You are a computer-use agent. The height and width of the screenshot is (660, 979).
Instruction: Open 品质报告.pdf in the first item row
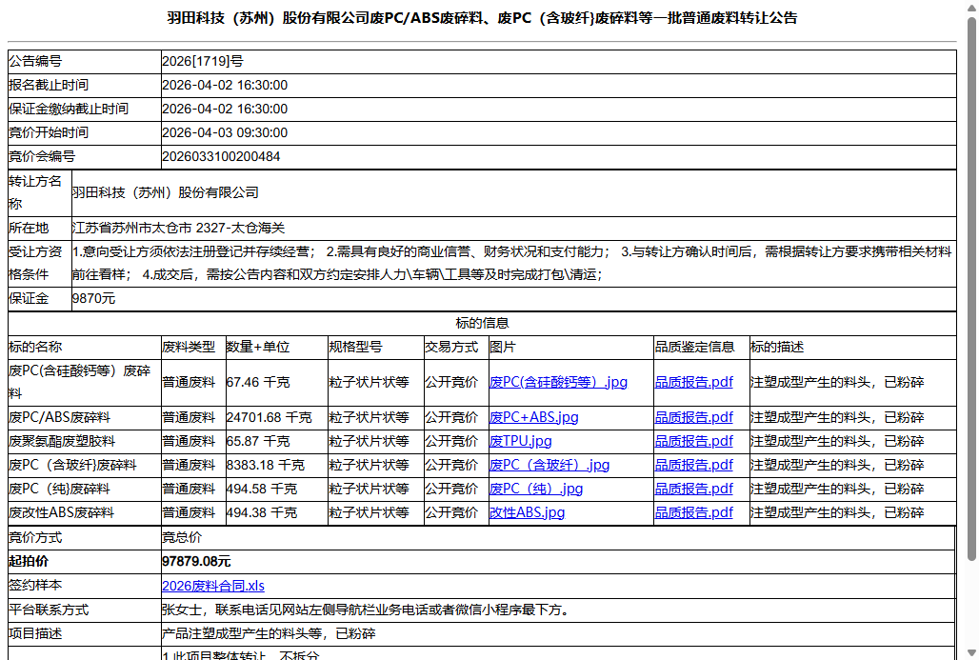(x=693, y=382)
